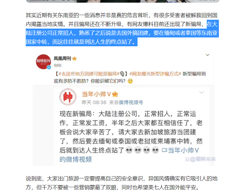Click the video icon before 当年小帅V link
231x196 pixels.
164,150
